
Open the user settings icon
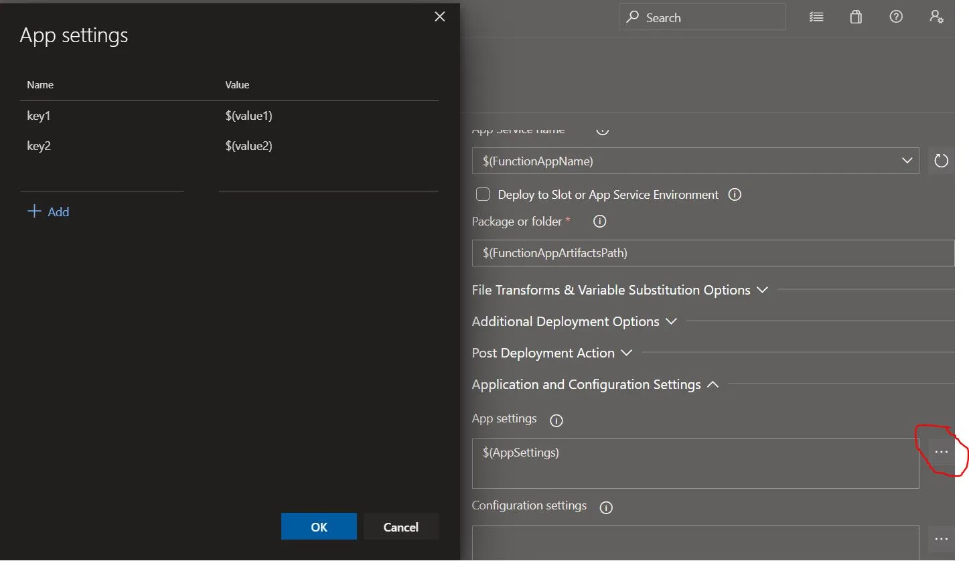click(936, 17)
